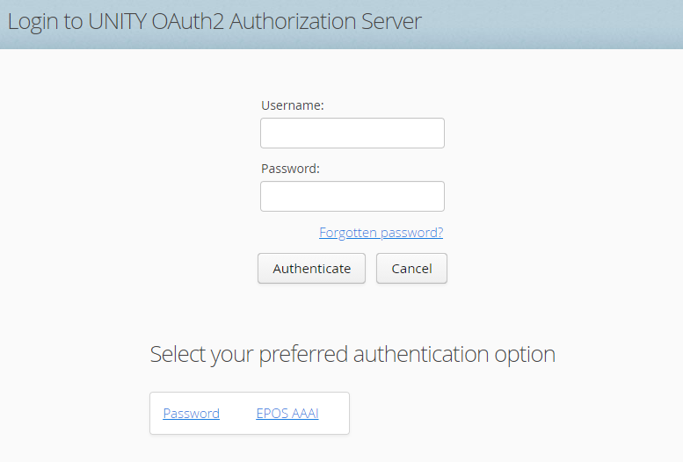Click the Select your preferred authentication heading
This screenshot has width=683, height=462.
coord(352,354)
